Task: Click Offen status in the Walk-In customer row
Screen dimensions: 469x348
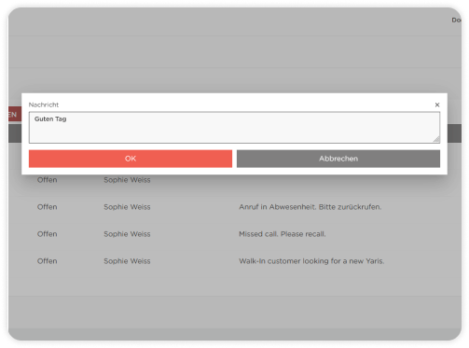Action: click(47, 261)
